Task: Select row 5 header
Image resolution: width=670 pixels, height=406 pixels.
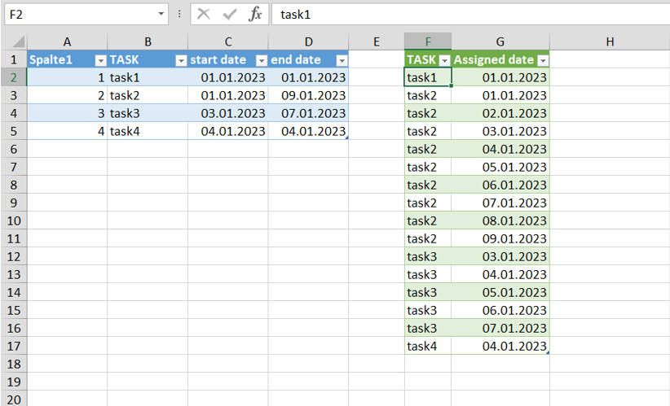Action: [x=14, y=131]
